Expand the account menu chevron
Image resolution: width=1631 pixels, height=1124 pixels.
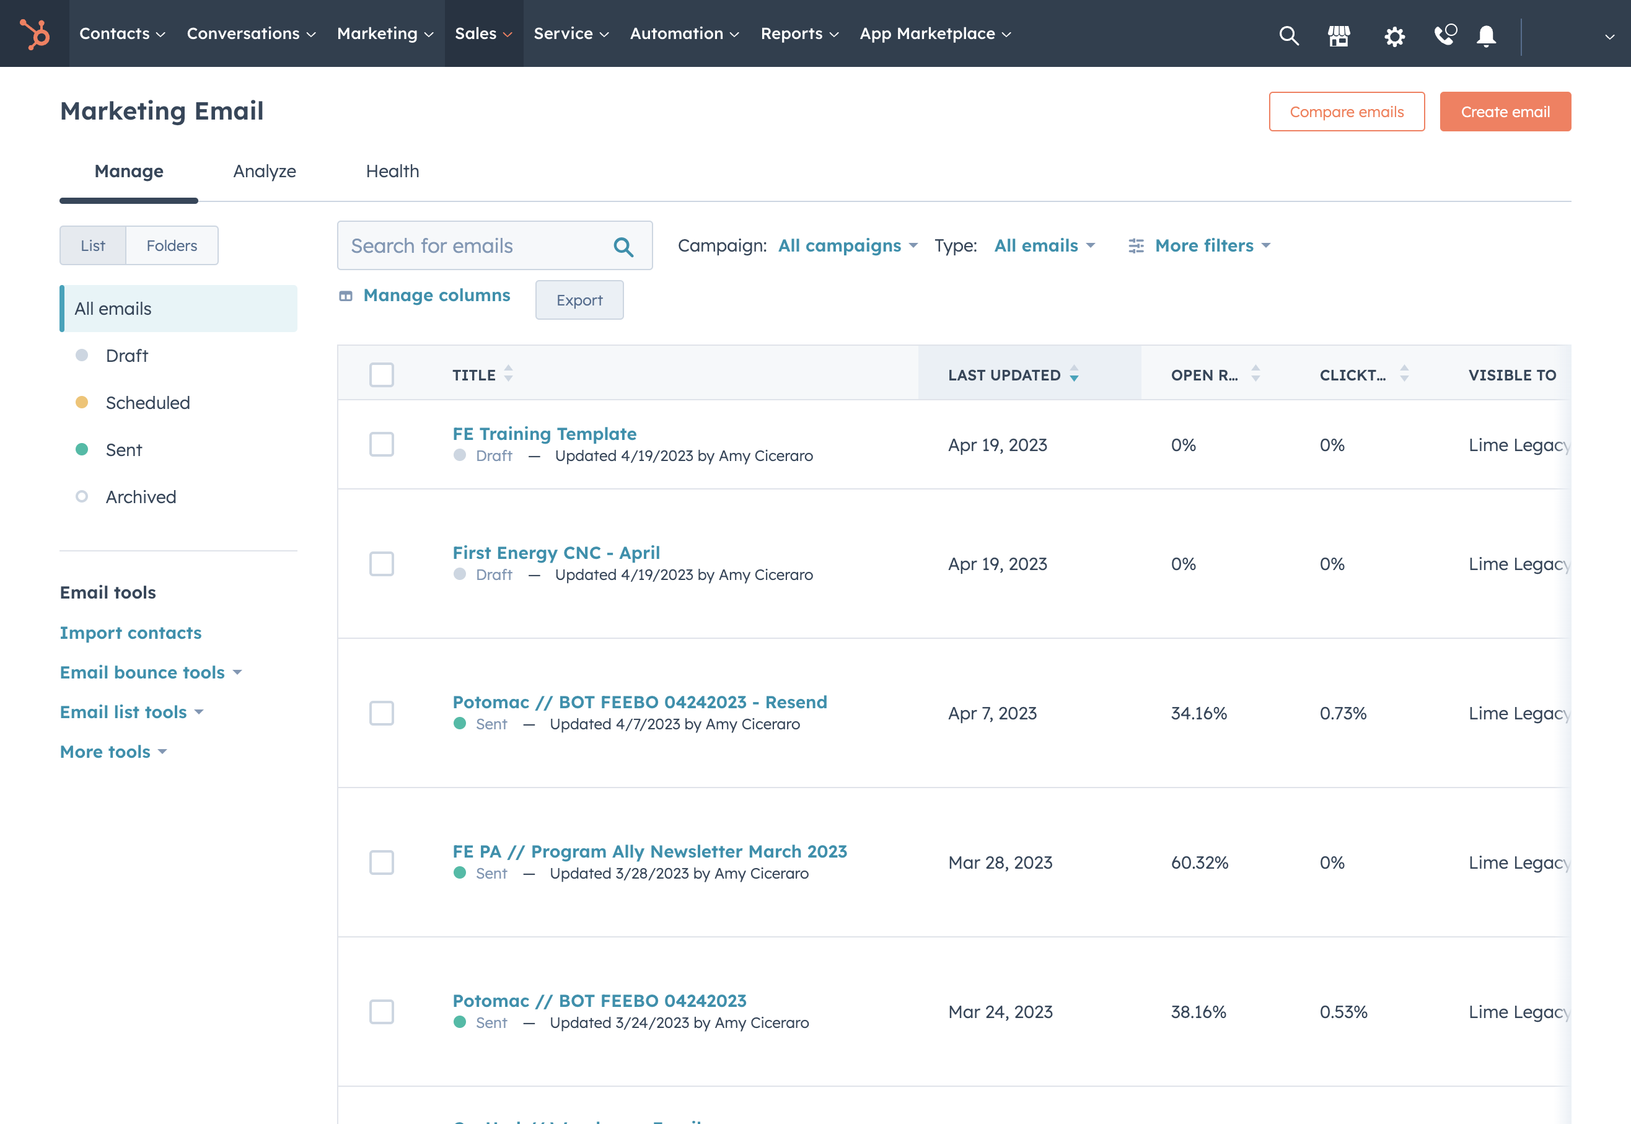point(1610,37)
